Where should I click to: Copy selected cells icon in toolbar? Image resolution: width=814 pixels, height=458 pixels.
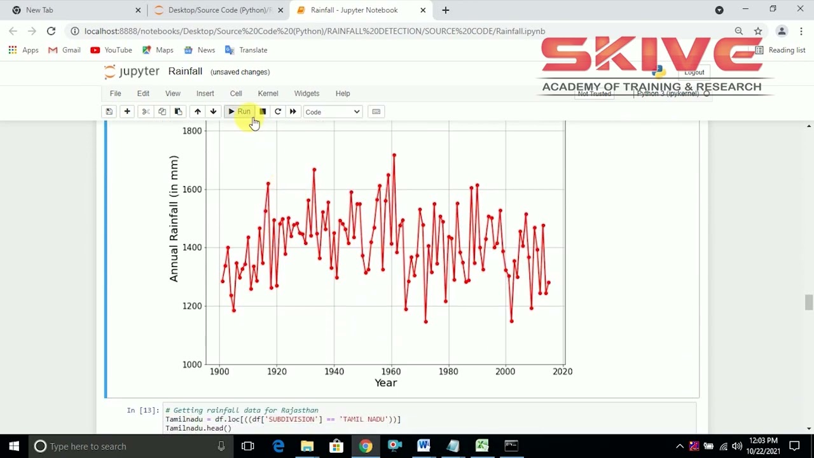pyautogui.click(x=162, y=112)
